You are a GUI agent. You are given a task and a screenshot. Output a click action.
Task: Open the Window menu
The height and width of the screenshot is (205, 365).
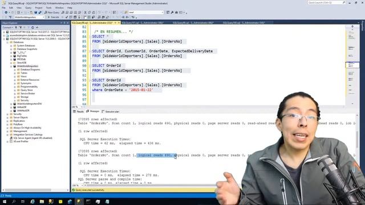(x=59, y=7)
